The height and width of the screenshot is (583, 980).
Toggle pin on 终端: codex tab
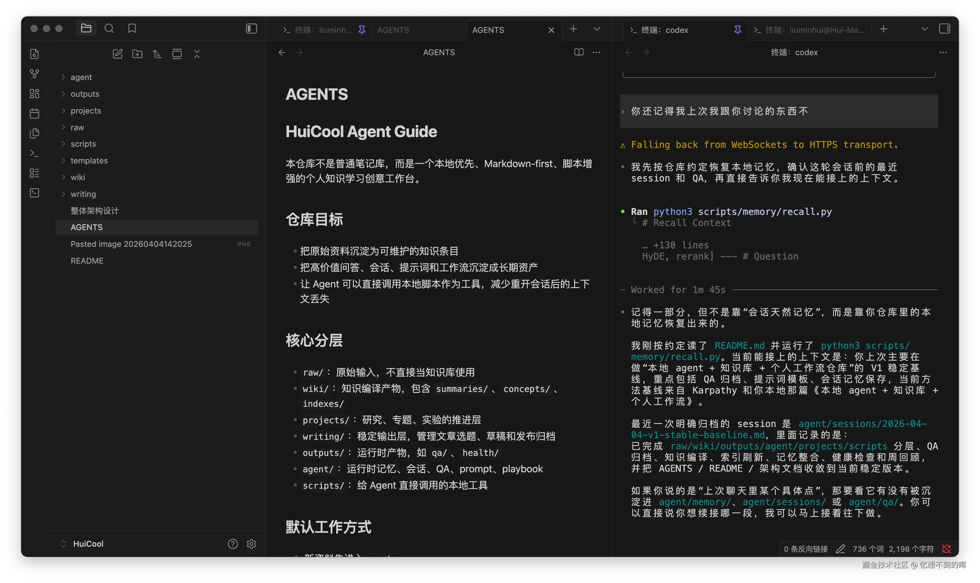(x=737, y=30)
